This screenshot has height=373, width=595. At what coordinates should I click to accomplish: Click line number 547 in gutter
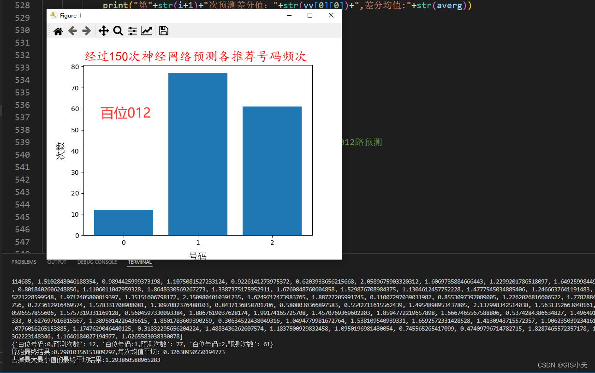point(23,242)
